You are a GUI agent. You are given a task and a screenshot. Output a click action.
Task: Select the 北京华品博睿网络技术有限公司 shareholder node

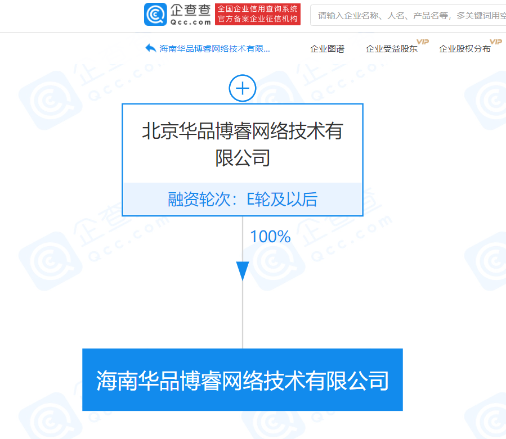(x=243, y=160)
